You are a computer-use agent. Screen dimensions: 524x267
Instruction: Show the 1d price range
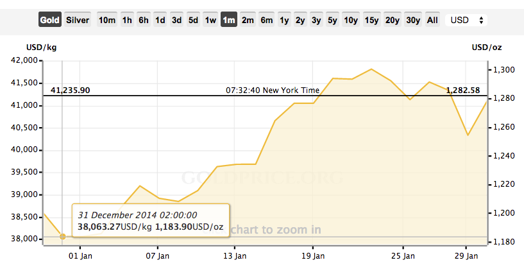tap(160, 20)
